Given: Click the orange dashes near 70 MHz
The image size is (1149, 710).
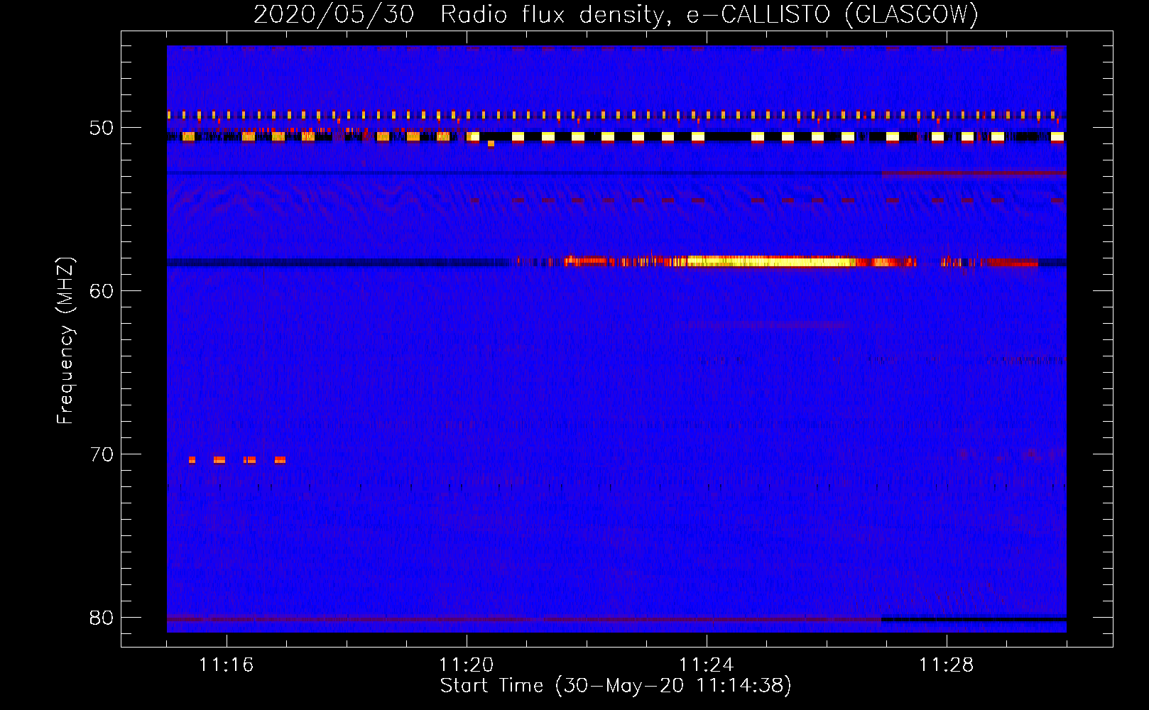Looking at the screenshot, I should pyautogui.click(x=237, y=460).
